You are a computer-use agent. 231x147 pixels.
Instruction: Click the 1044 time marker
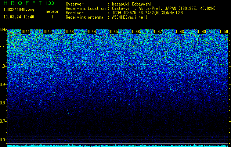coord(92,32)
